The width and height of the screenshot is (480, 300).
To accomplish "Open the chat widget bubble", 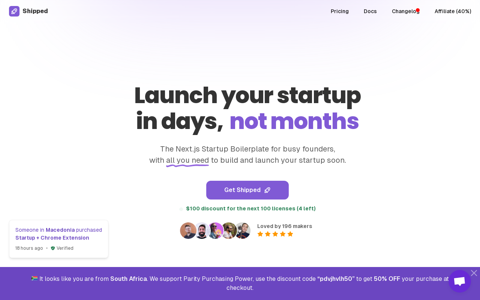I will [x=460, y=281].
